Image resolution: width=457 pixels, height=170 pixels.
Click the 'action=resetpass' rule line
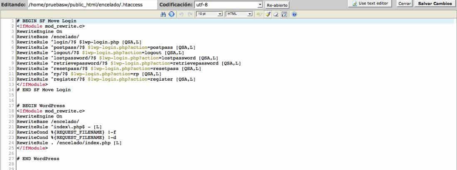[x=109, y=69]
